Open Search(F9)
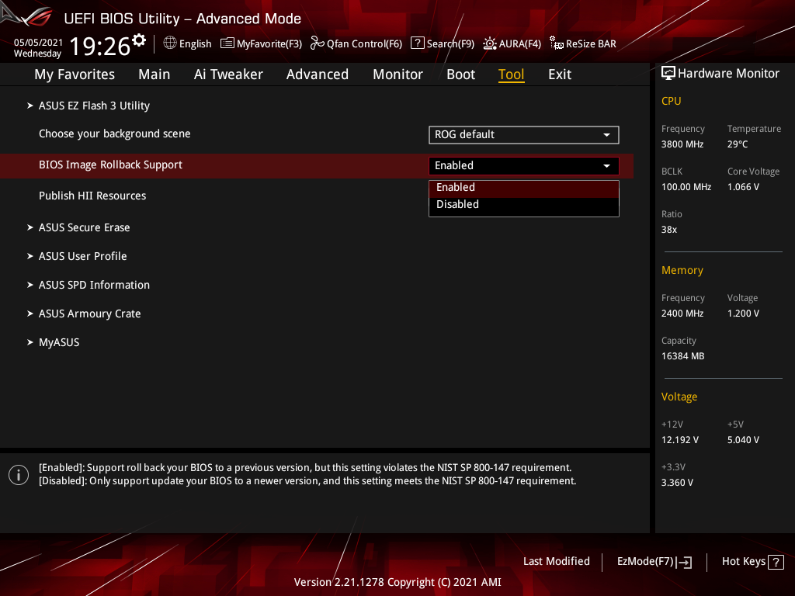This screenshot has height=596, width=795. click(450, 43)
